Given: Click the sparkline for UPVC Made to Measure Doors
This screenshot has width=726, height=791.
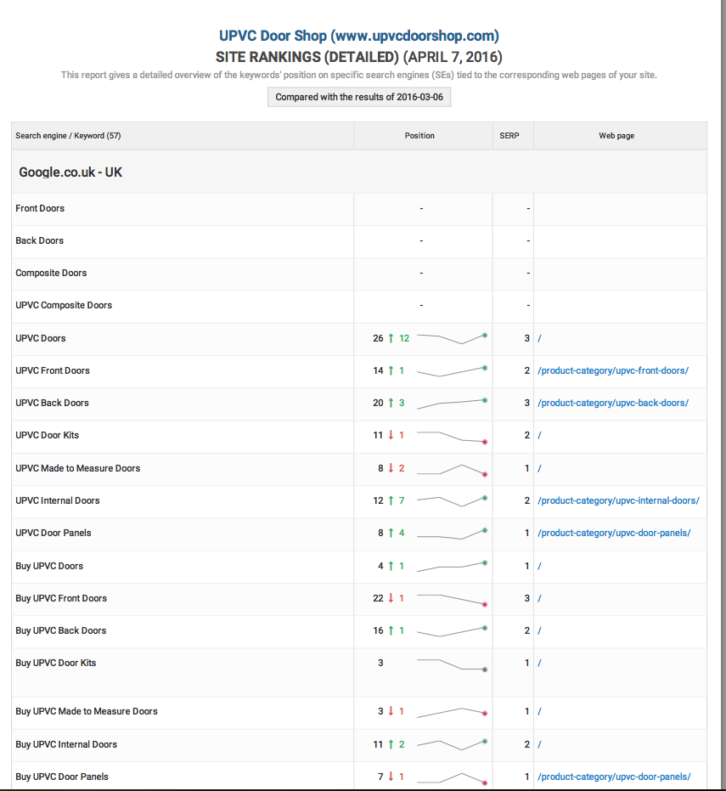Looking at the screenshot, I should coord(453,470).
